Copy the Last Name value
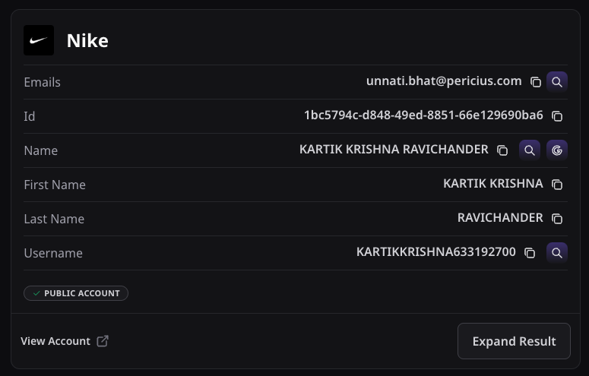 click(x=557, y=219)
